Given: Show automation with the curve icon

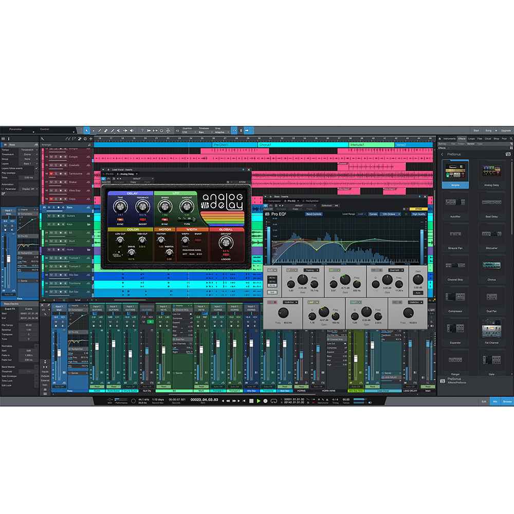Looking at the screenshot, I should (x=68, y=139).
